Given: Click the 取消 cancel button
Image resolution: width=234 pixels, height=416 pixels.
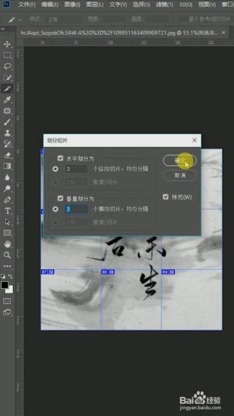Looking at the screenshot, I should 180,175.
